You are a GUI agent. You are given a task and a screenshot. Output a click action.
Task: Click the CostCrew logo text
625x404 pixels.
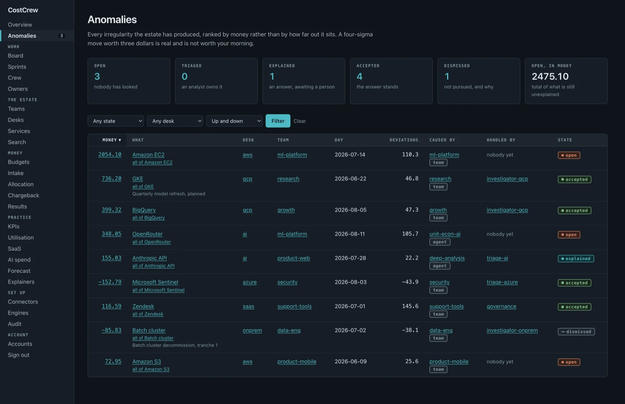[23, 10]
